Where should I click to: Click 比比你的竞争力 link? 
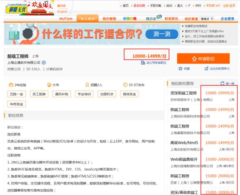(x=220, y=68)
